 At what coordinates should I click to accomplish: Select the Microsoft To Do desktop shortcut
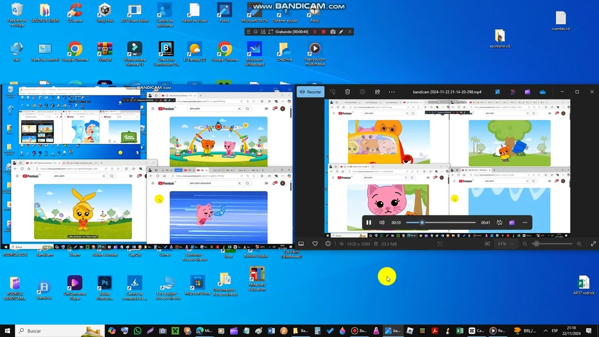point(255,13)
